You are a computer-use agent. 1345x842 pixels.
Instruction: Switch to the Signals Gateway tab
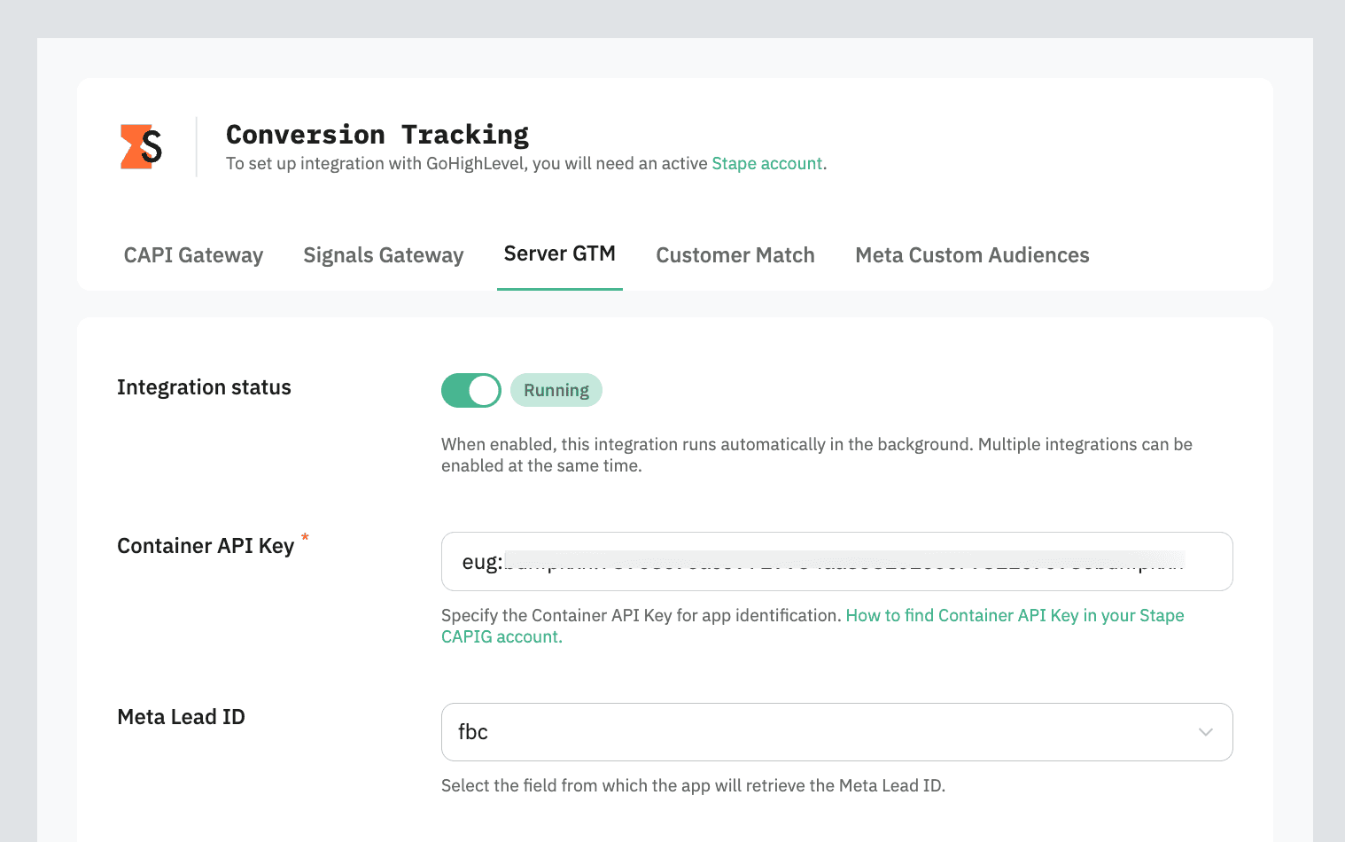(384, 255)
